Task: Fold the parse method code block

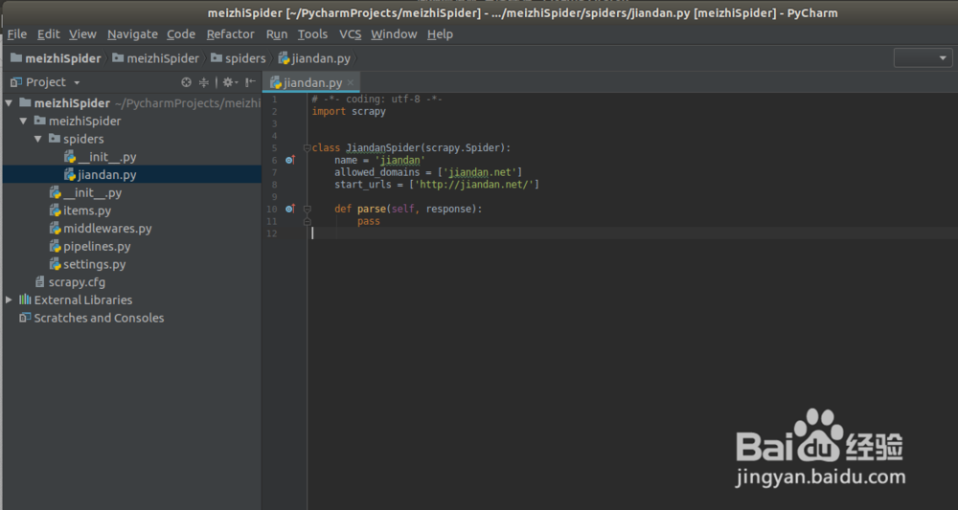Action: pos(308,209)
